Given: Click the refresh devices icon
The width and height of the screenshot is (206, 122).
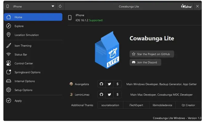Looking at the screenshot, I should (60, 6).
